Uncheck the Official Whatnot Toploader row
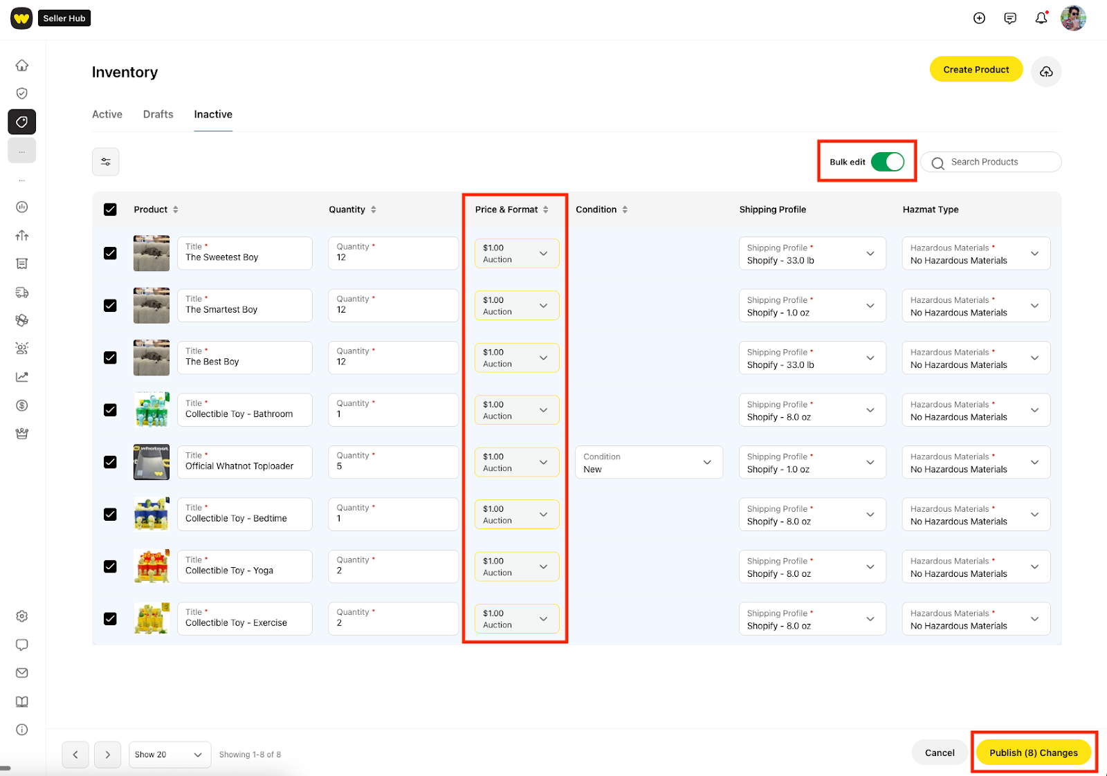1107x776 pixels. [110, 462]
